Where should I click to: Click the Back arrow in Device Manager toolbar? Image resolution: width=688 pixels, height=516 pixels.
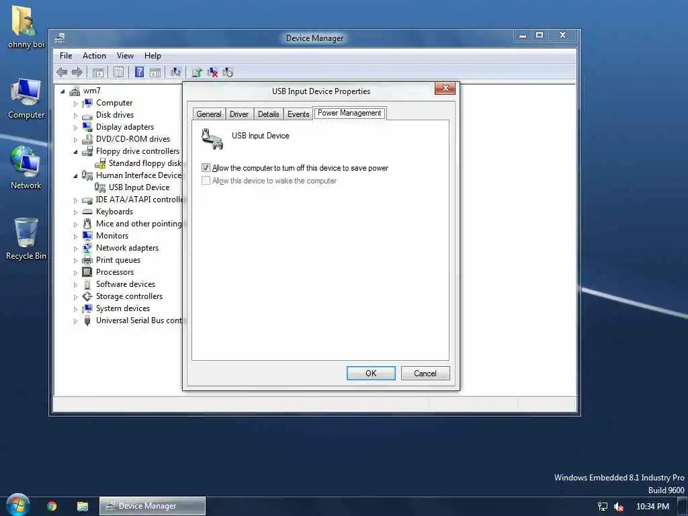point(62,72)
